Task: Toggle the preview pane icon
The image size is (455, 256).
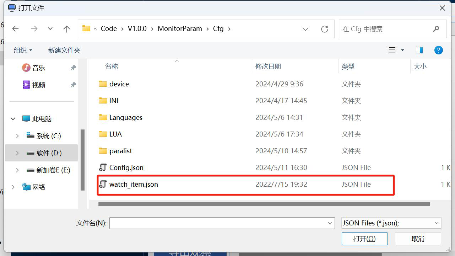Action: pos(419,50)
